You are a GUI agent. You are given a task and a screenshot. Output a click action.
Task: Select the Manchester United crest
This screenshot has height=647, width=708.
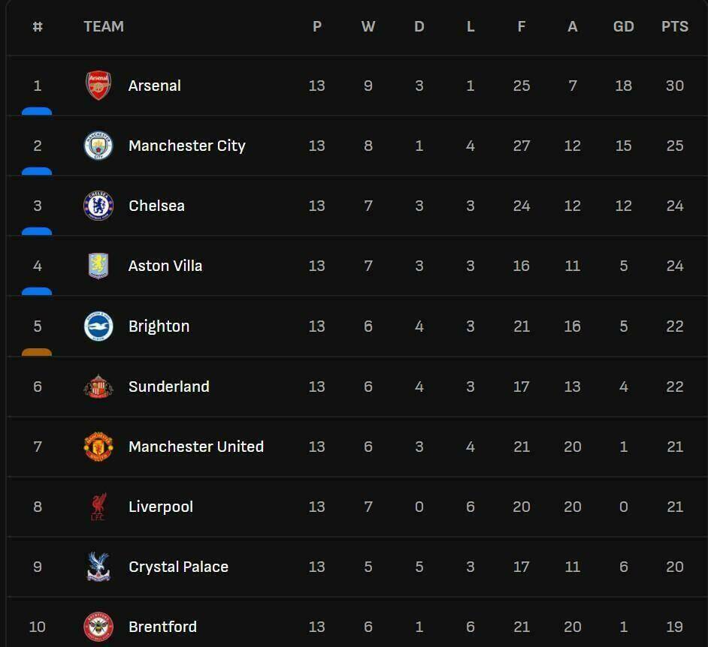pyautogui.click(x=98, y=447)
